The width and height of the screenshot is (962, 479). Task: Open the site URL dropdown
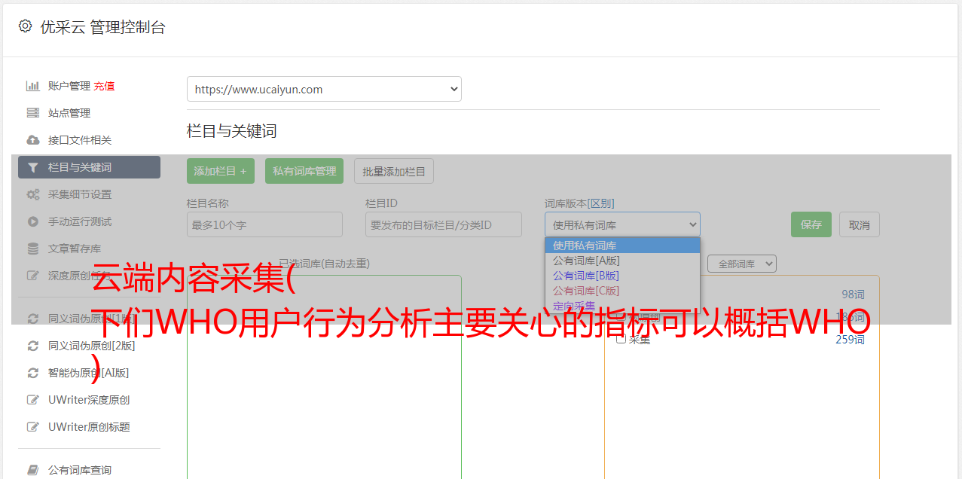(x=324, y=89)
